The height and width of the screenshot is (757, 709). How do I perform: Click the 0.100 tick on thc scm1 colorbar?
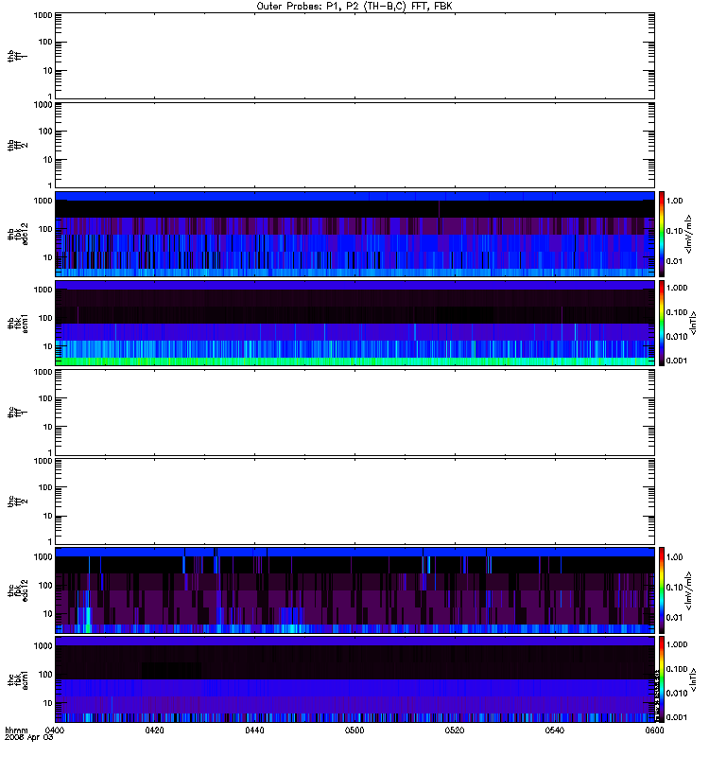pyautogui.click(x=677, y=669)
